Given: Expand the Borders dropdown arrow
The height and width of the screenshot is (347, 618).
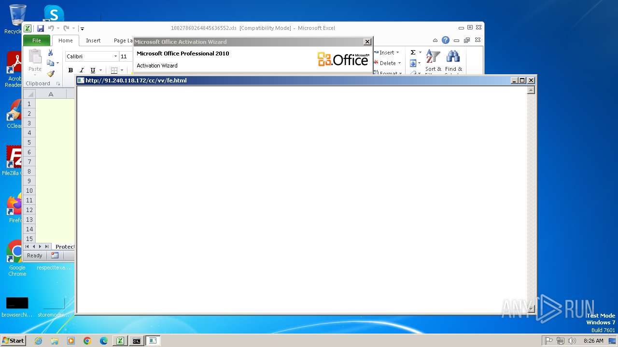Looking at the screenshot, I should click(x=122, y=70).
